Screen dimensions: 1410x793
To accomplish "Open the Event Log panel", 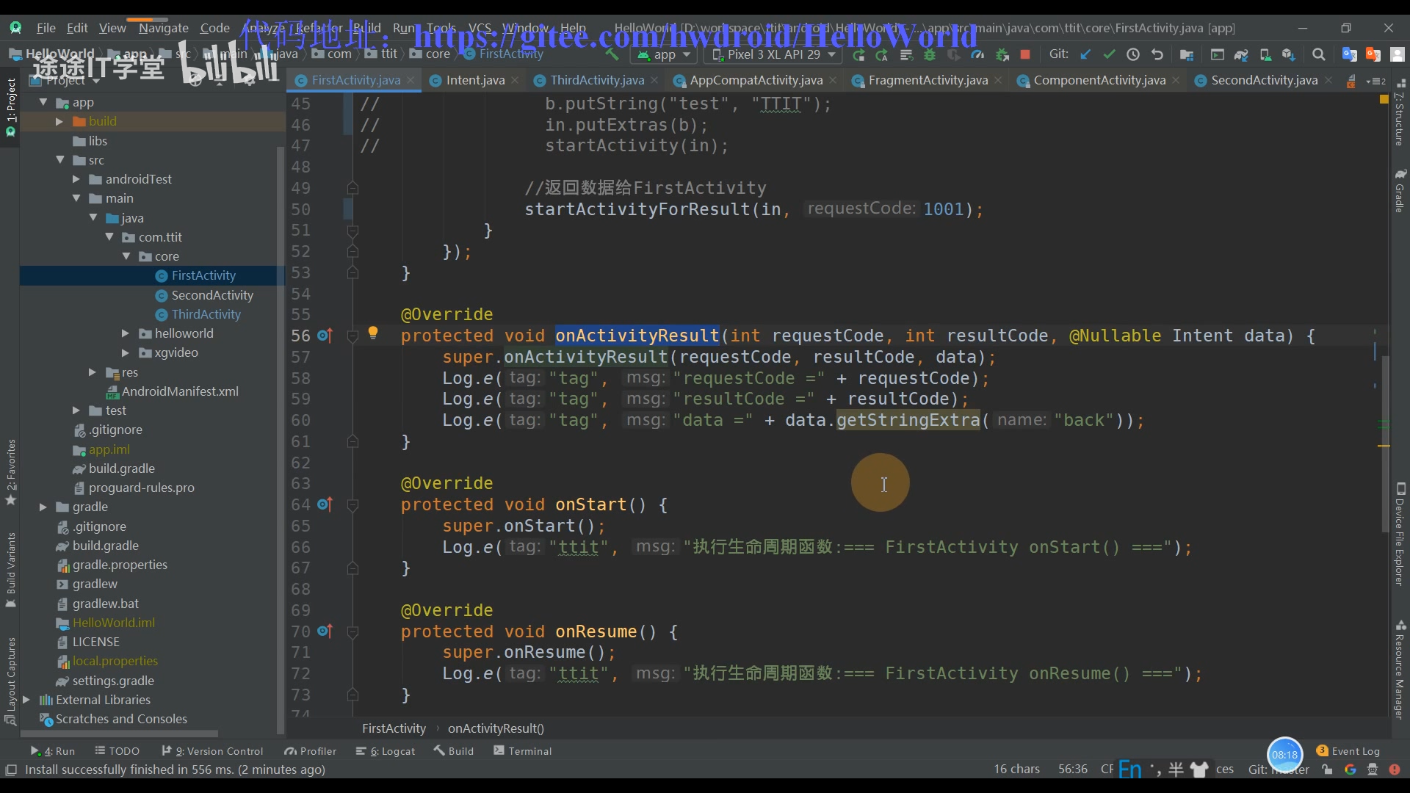I will (1348, 751).
